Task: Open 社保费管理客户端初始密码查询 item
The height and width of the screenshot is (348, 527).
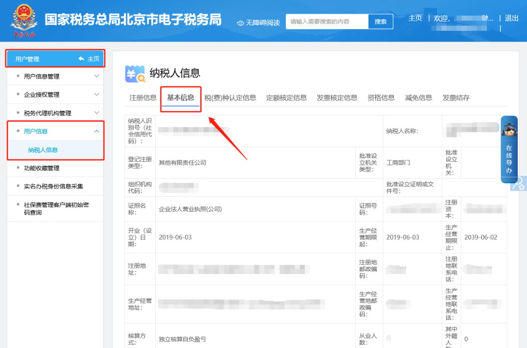Action: pyautogui.click(x=56, y=209)
